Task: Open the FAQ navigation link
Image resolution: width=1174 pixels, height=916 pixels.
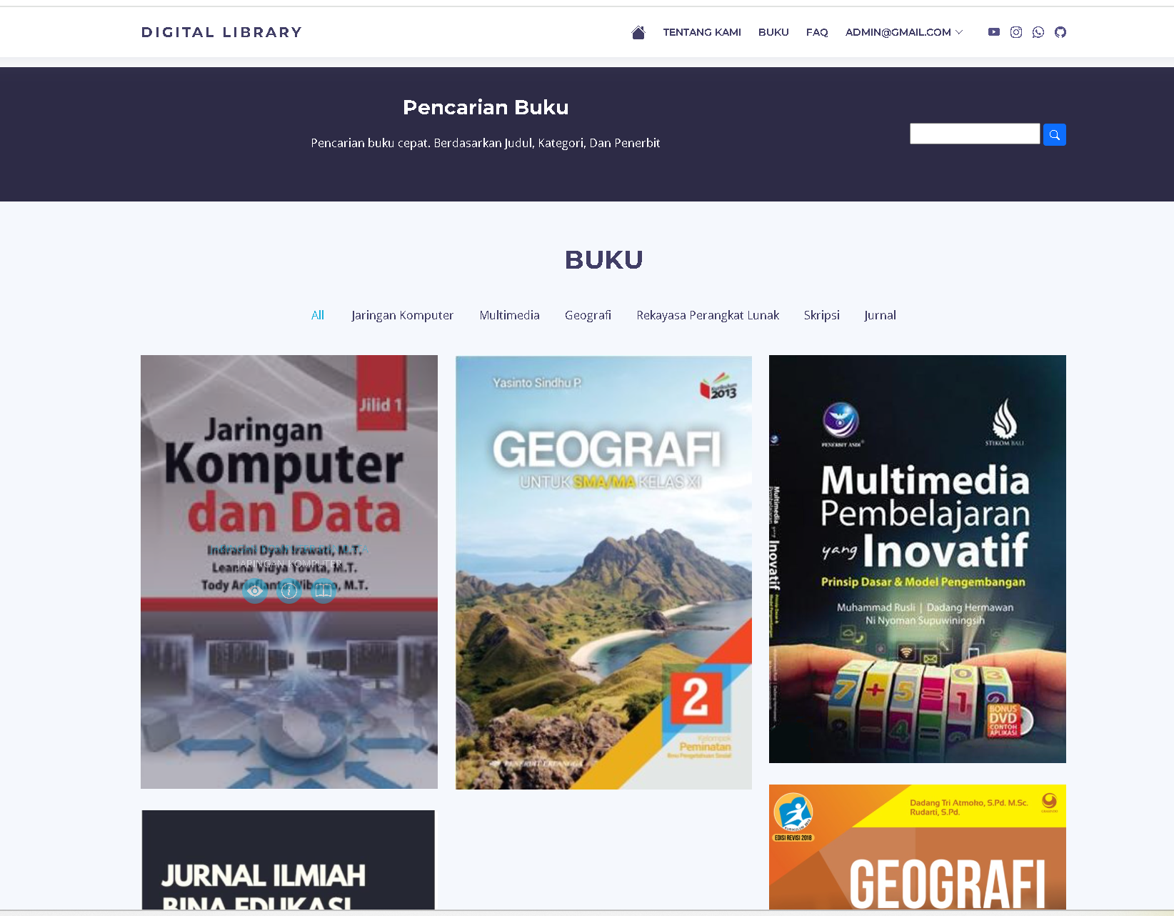Action: pos(816,32)
